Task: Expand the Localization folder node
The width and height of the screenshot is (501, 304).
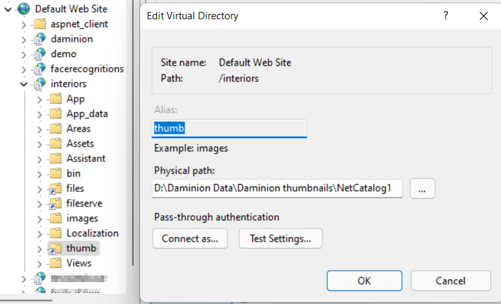Action: coord(40,234)
